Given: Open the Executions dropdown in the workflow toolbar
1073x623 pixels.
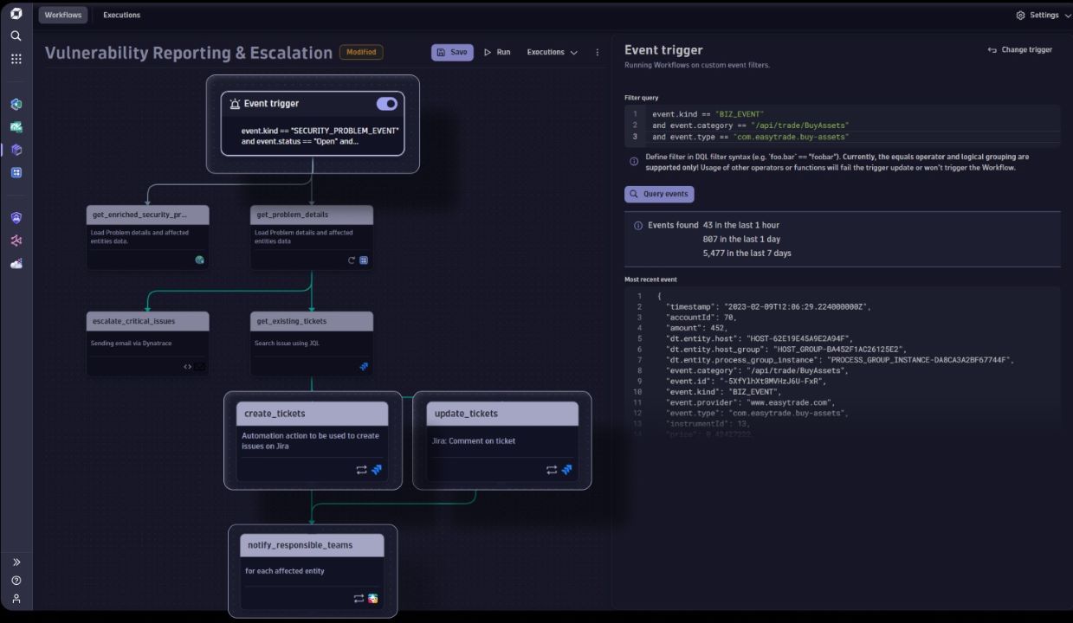Looking at the screenshot, I should tap(552, 52).
